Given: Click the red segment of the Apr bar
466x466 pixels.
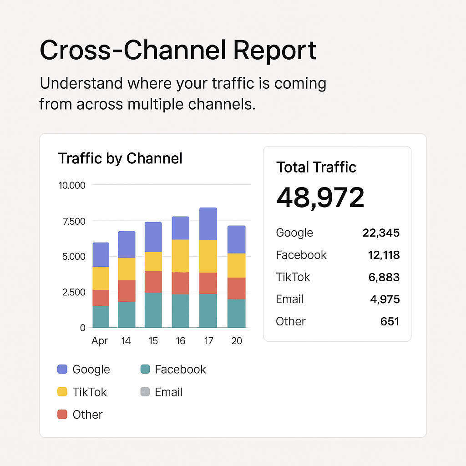Looking at the screenshot, I should point(101,298).
